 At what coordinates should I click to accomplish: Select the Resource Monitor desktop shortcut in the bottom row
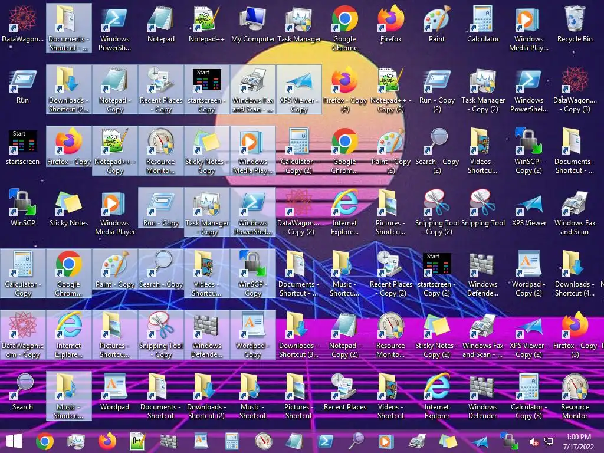575,397
